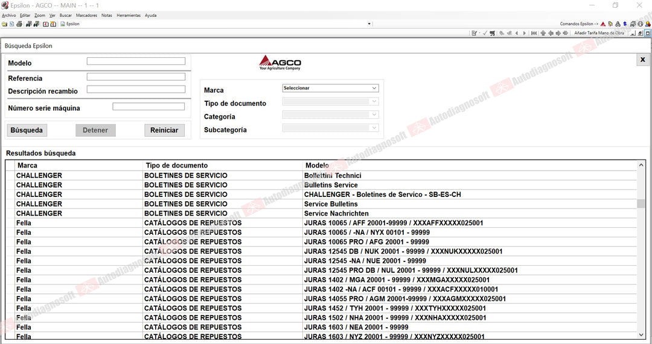Select the SB-ES-CH boletines row
Screen dimensions: 652x344
321,195
